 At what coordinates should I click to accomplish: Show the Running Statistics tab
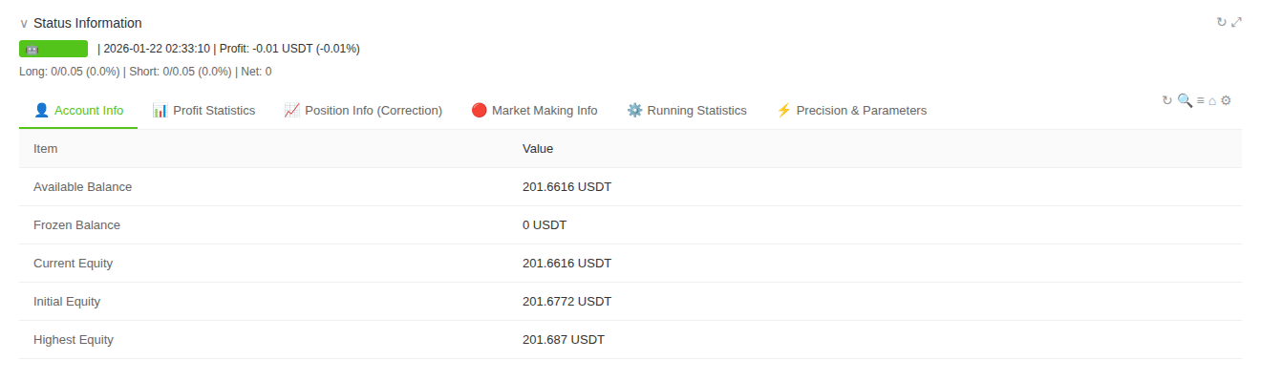[687, 111]
